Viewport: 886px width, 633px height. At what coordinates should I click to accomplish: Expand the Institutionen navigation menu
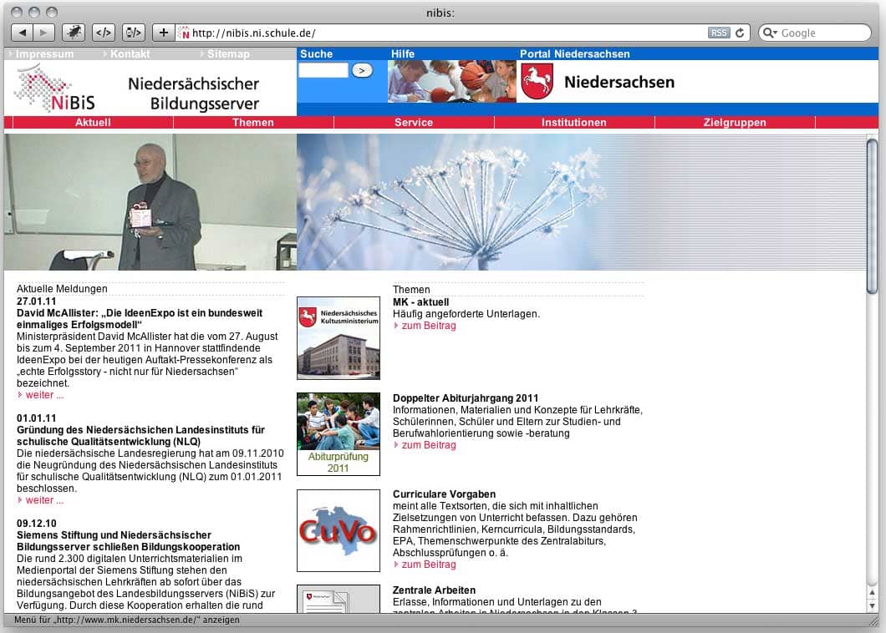[574, 123]
